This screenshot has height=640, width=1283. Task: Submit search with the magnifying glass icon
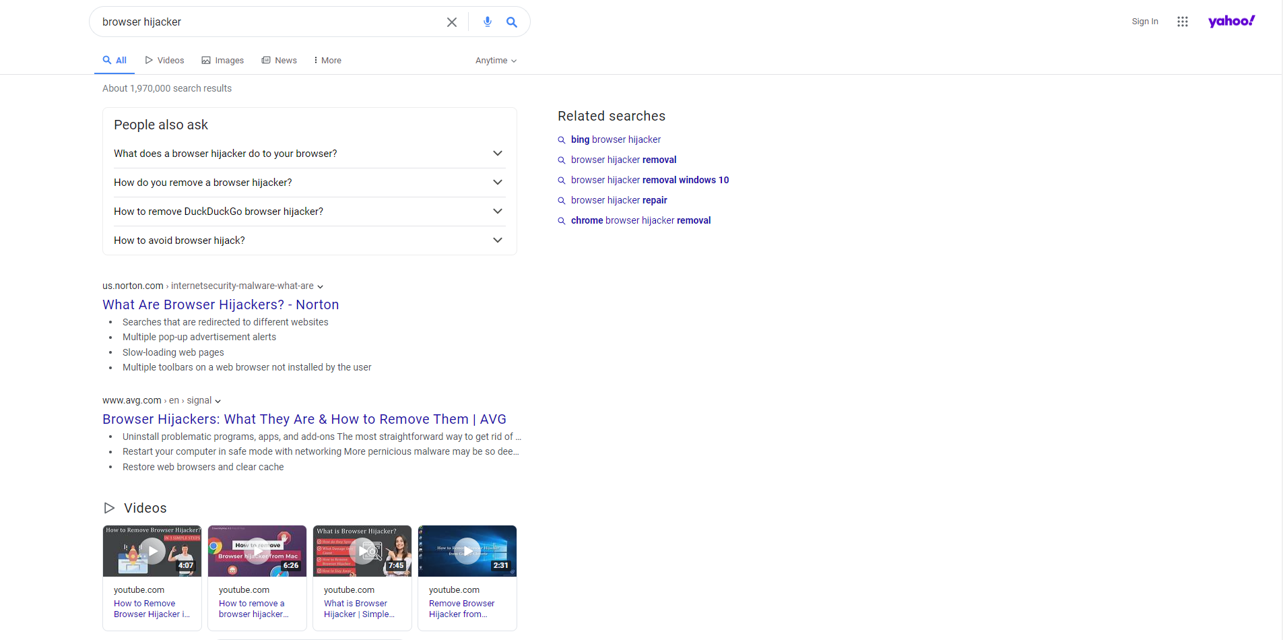coord(512,22)
